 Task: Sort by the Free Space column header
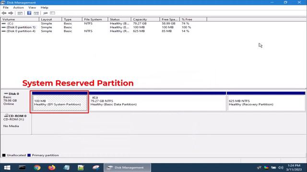[170, 19]
